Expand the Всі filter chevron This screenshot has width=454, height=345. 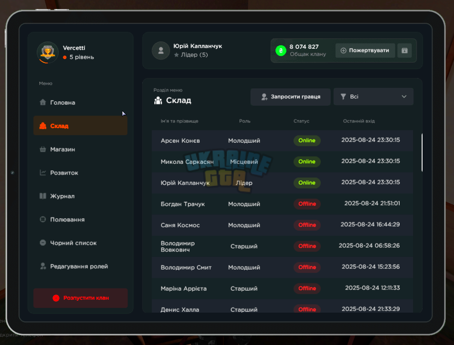tap(404, 97)
